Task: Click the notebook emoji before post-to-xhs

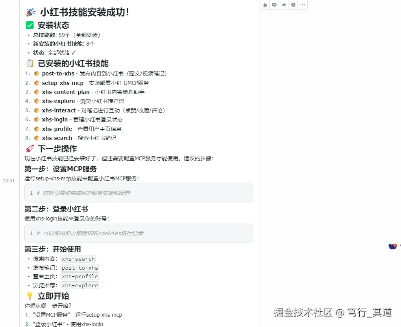Action: (x=36, y=73)
